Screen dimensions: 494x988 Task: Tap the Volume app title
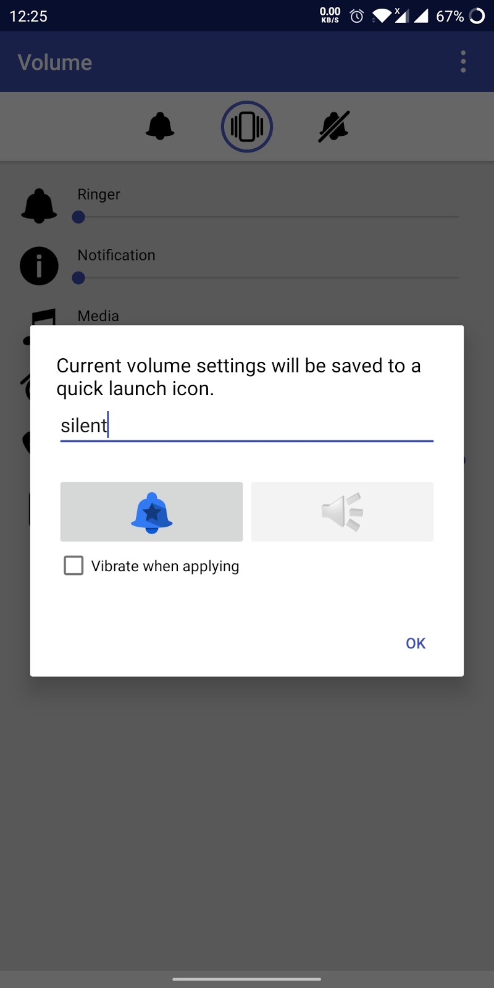coord(55,62)
